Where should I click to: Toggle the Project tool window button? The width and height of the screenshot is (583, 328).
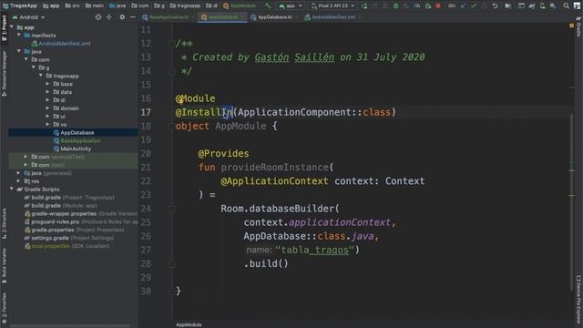point(4,28)
